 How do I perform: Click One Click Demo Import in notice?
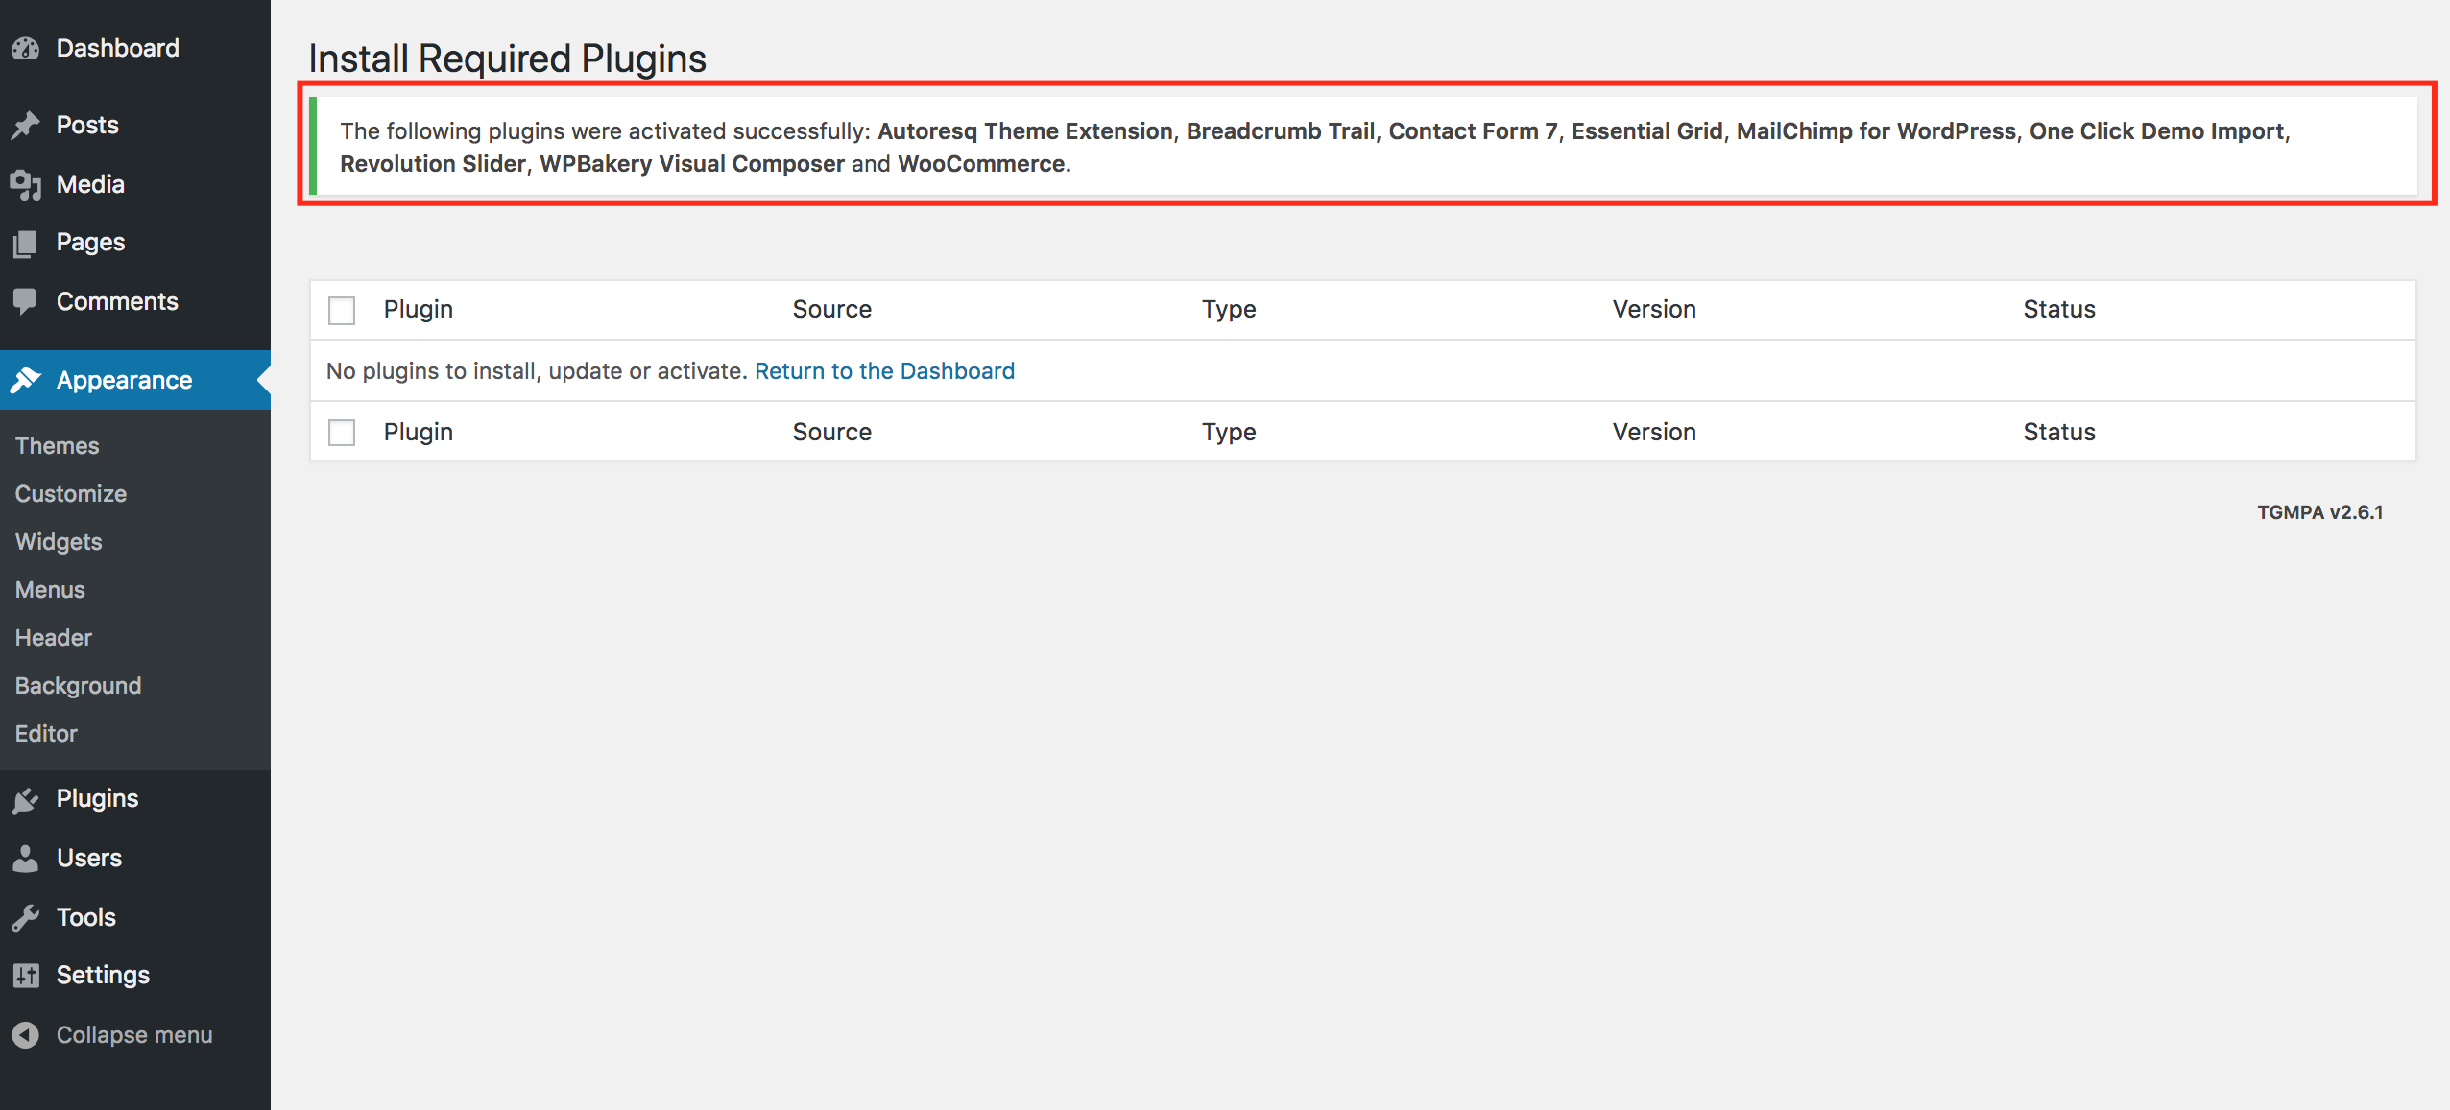click(2156, 131)
